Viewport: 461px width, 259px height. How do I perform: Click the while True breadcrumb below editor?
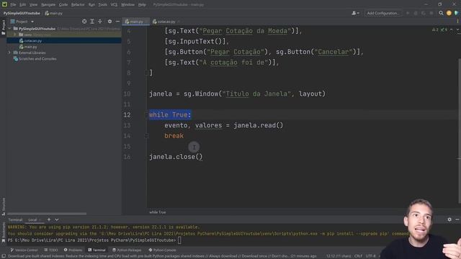[x=158, y=212]
